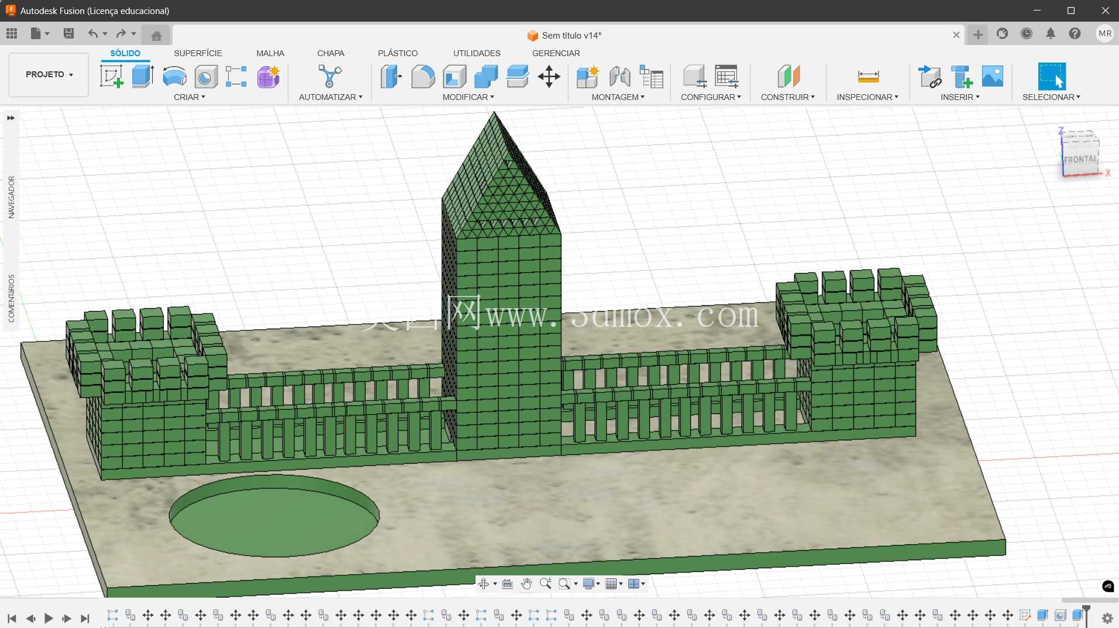Select the Extrude tool icon

pyautogui.click(x=143, y=77)
